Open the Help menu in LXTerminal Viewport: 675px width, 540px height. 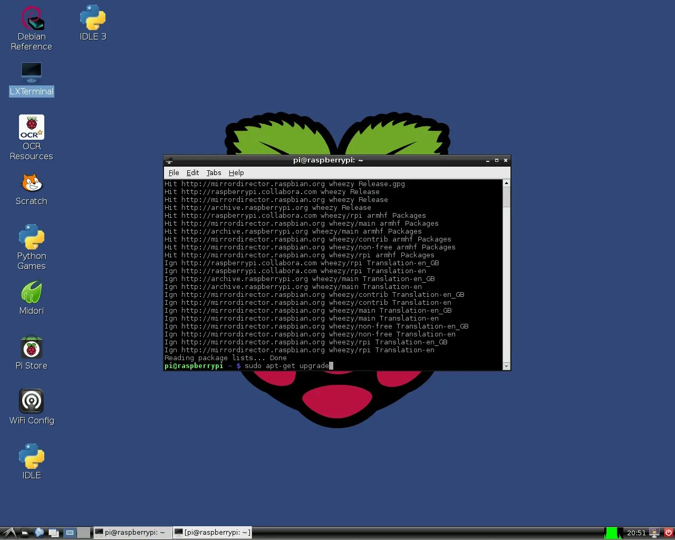236,172
